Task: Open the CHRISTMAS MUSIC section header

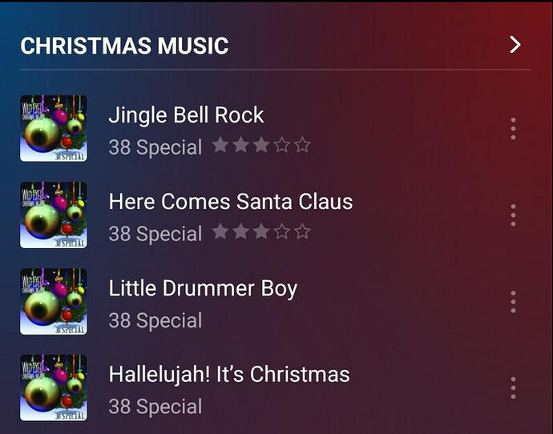Action: coord(124,46)
